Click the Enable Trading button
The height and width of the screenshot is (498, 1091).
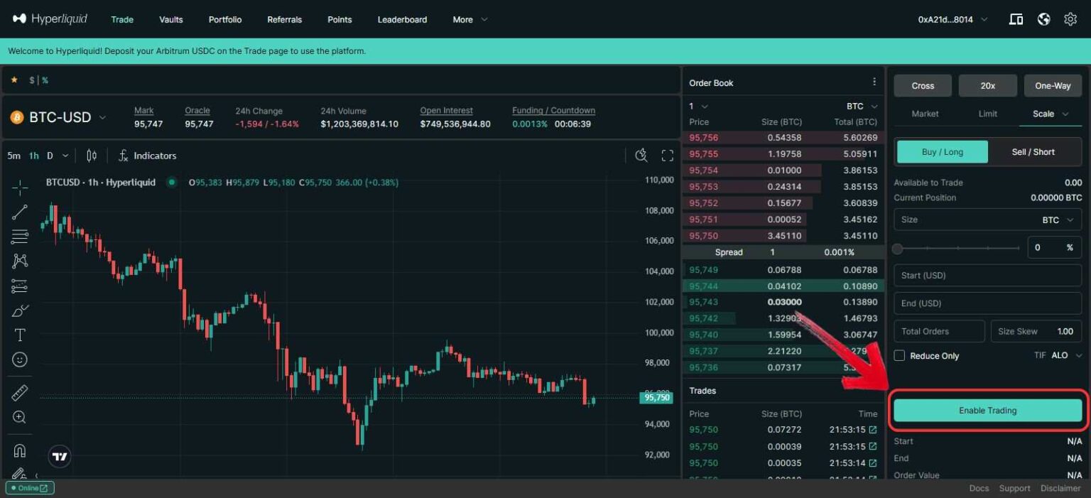point(987,411)
